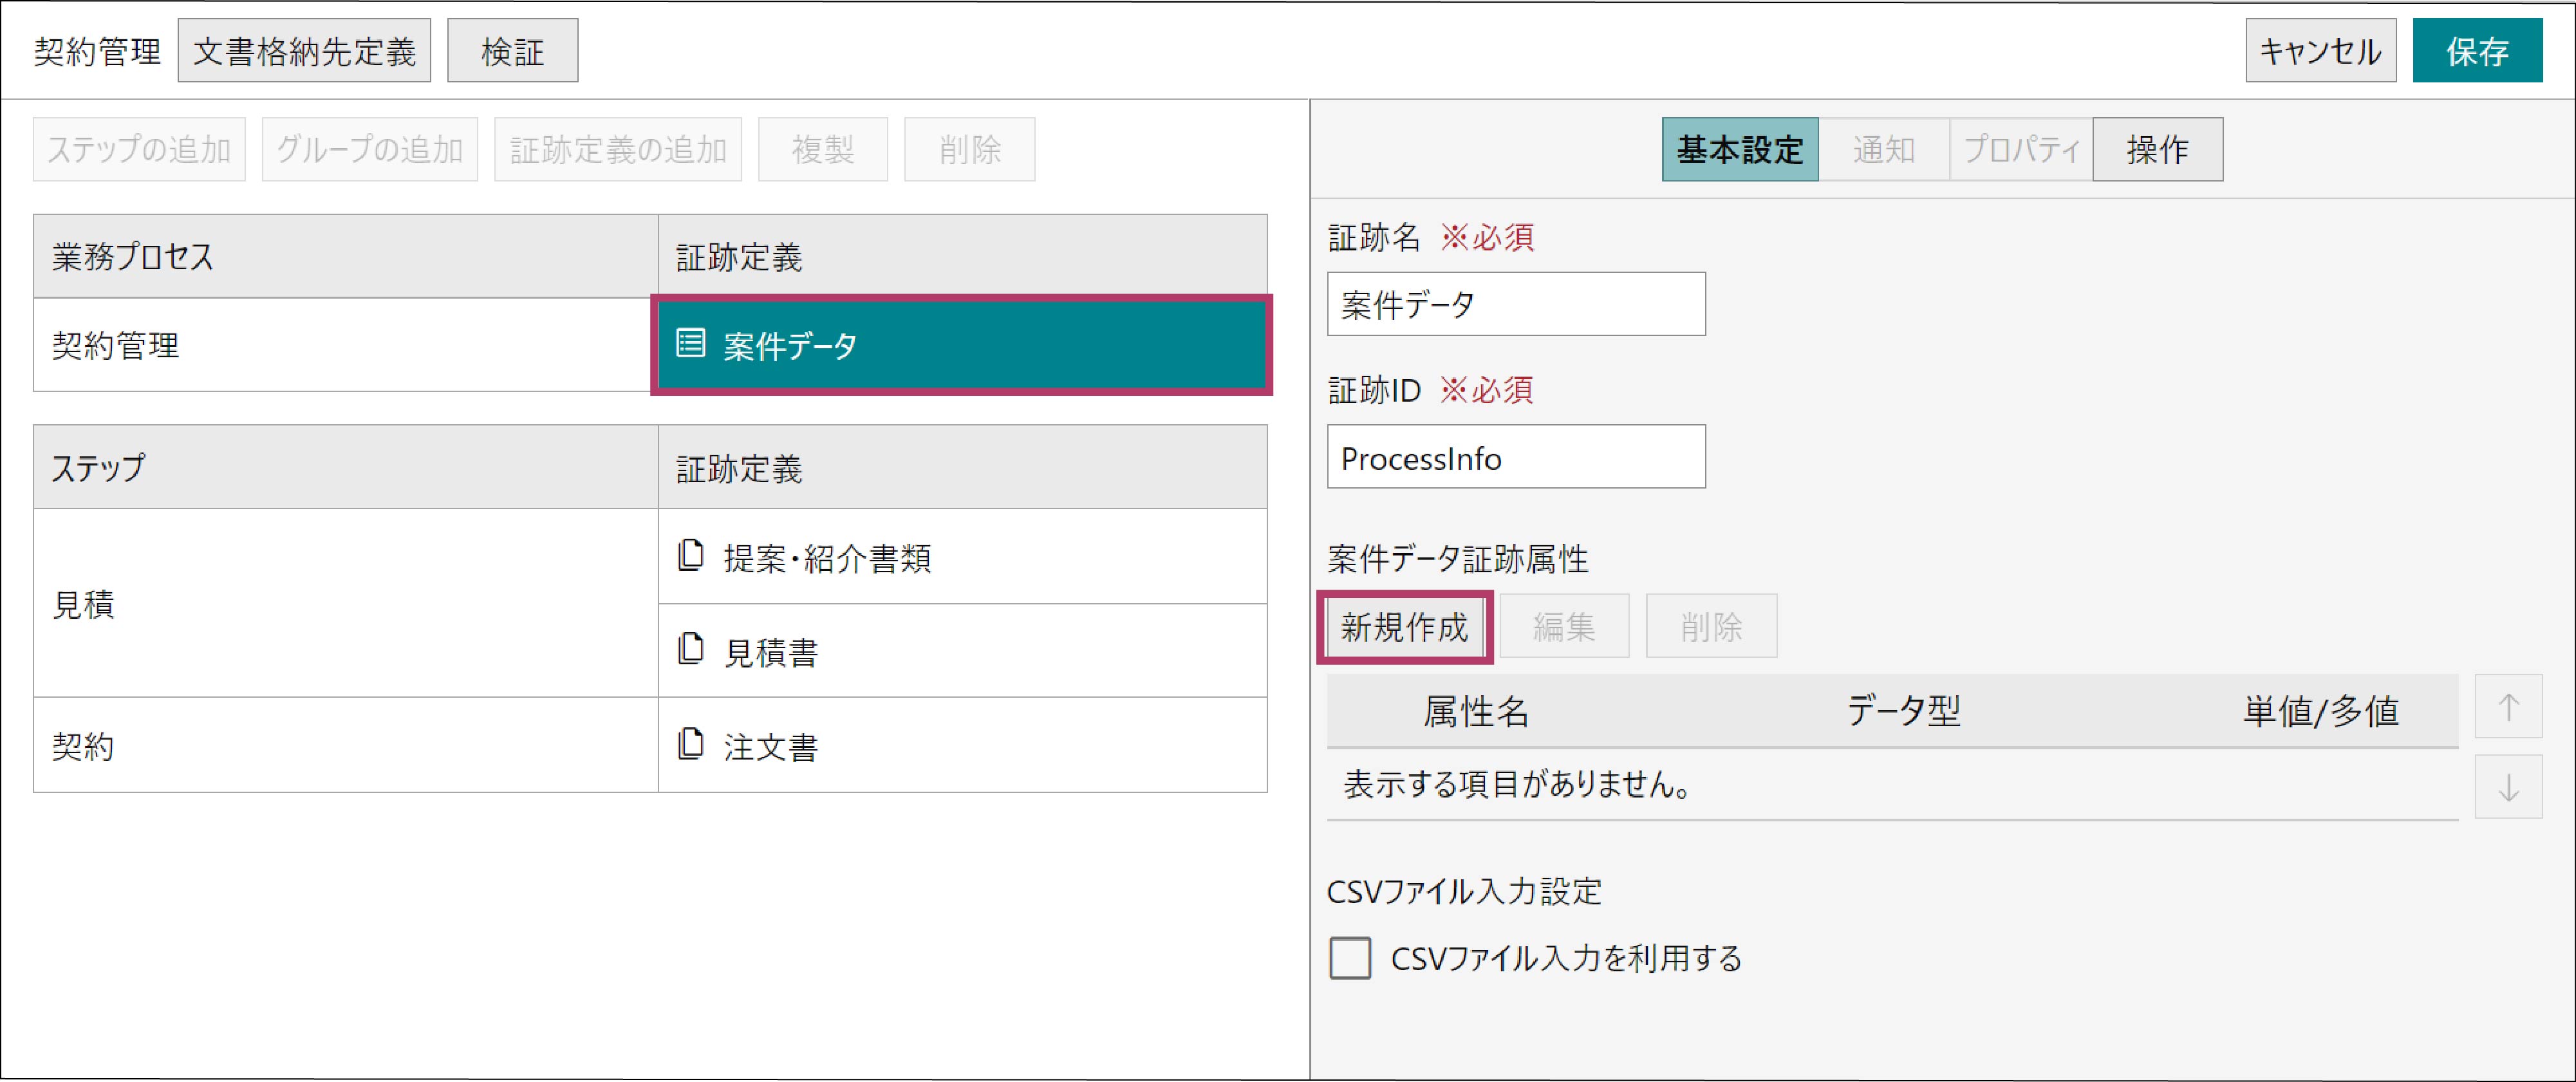This screenshot has height=1082, width=2576.
Task: Click the 文書格納先定義 button
Action: pos(304,50)
